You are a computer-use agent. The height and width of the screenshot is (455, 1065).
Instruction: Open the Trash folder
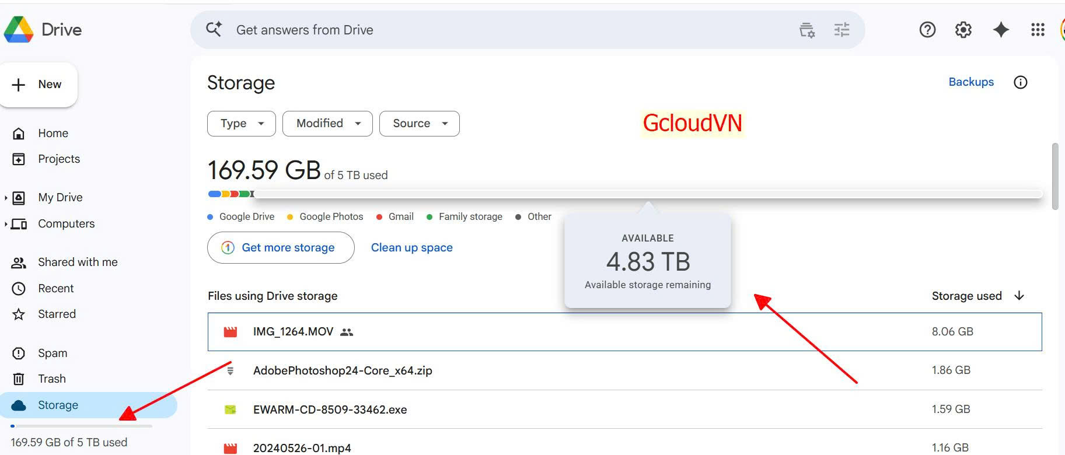52,379
